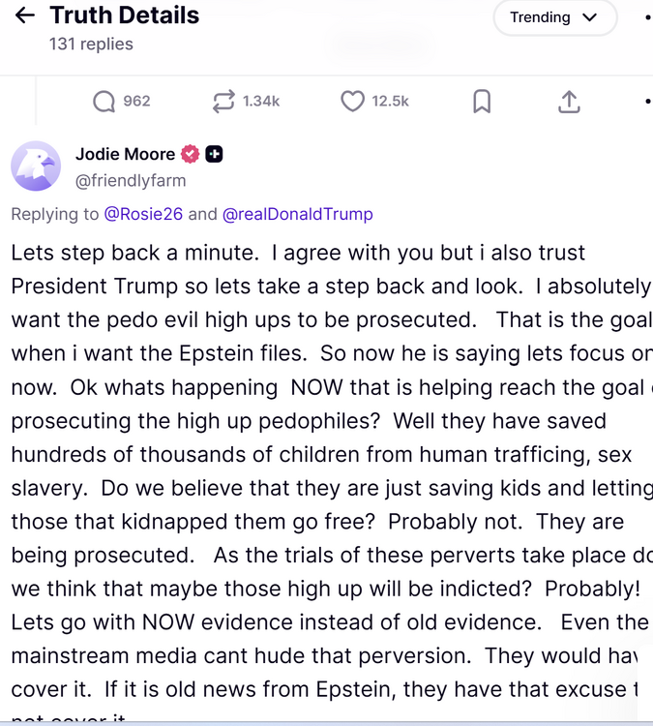Viewport: 653px width, 726px height.
Task: Click the share upload icon
Action: 569,101
